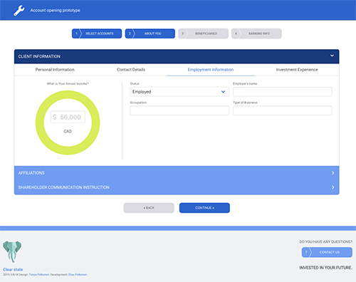Click the annual income amount field
This screenshot has width=356, height=282.
68,117
